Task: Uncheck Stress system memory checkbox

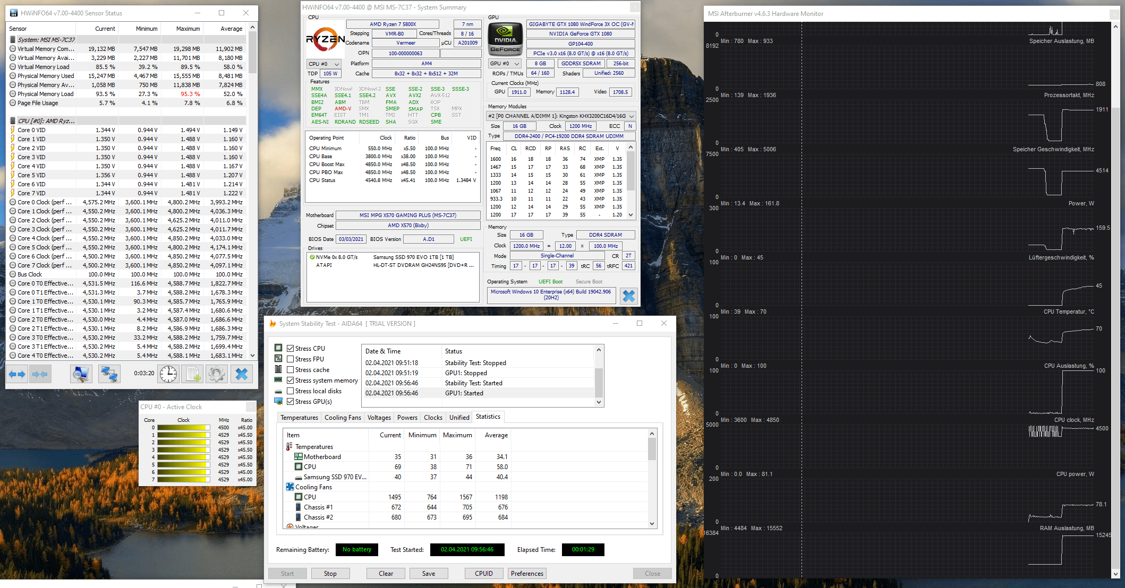Action: 290,380
